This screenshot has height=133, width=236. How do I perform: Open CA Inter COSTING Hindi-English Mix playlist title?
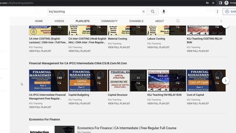[x=87, y=41]
